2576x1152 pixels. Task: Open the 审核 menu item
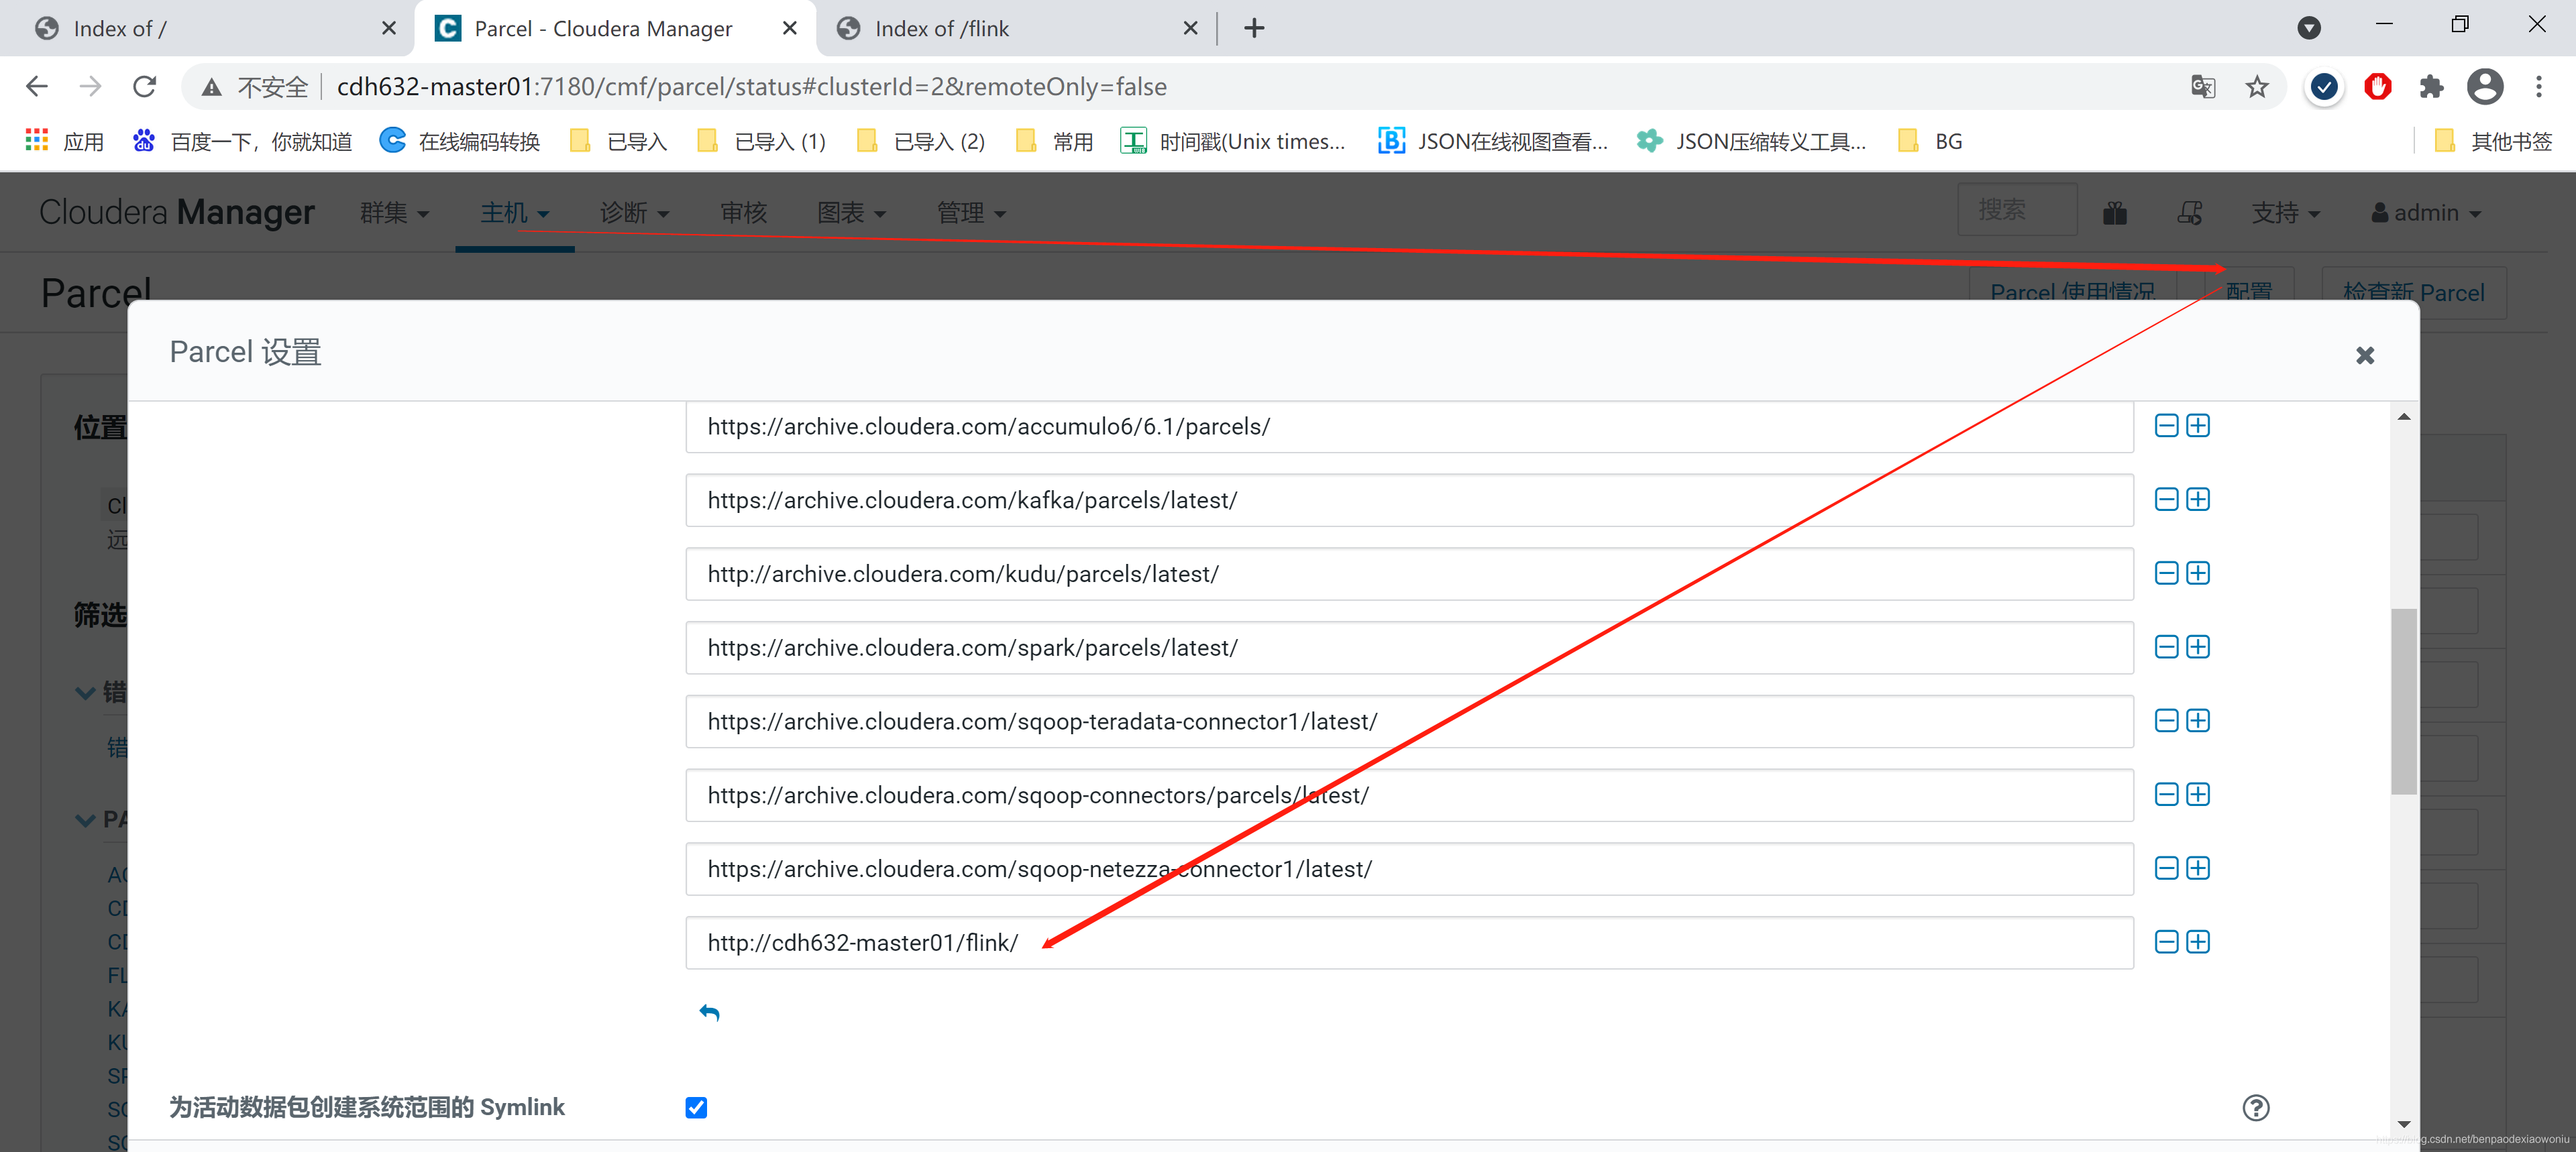coord(743,213)
